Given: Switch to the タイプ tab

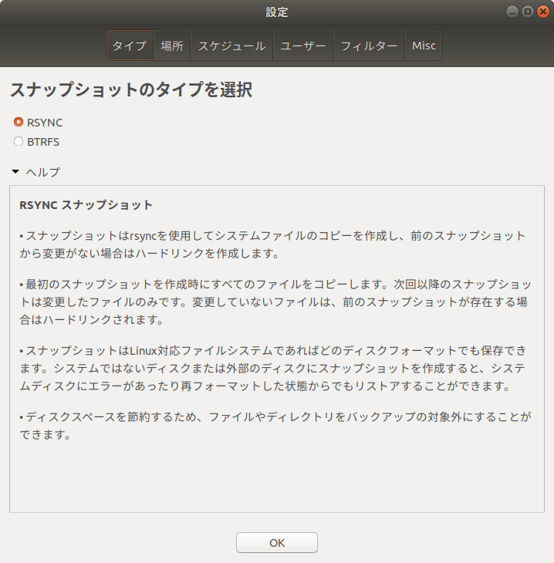Looking at the screenshot, I should click(130, 46).
